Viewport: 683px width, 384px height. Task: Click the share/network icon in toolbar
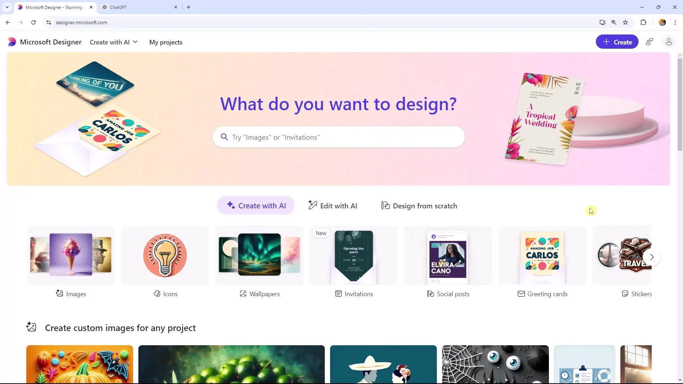(650, 42)
